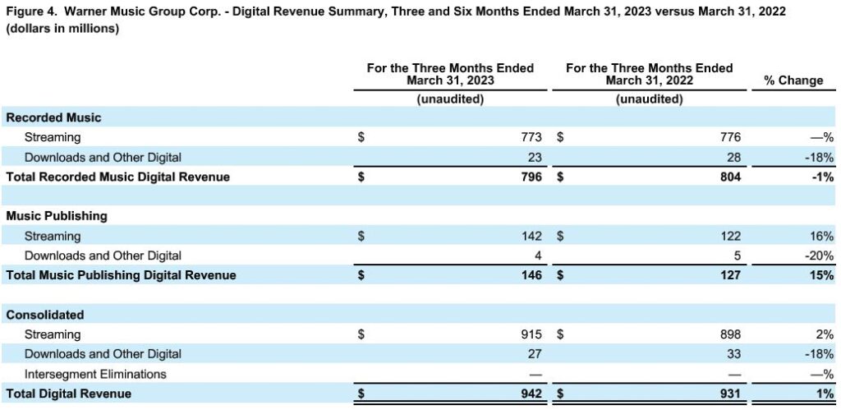Screen dimensions: 841x410
Task: Click the -1% change value
Action: [823, 177]
